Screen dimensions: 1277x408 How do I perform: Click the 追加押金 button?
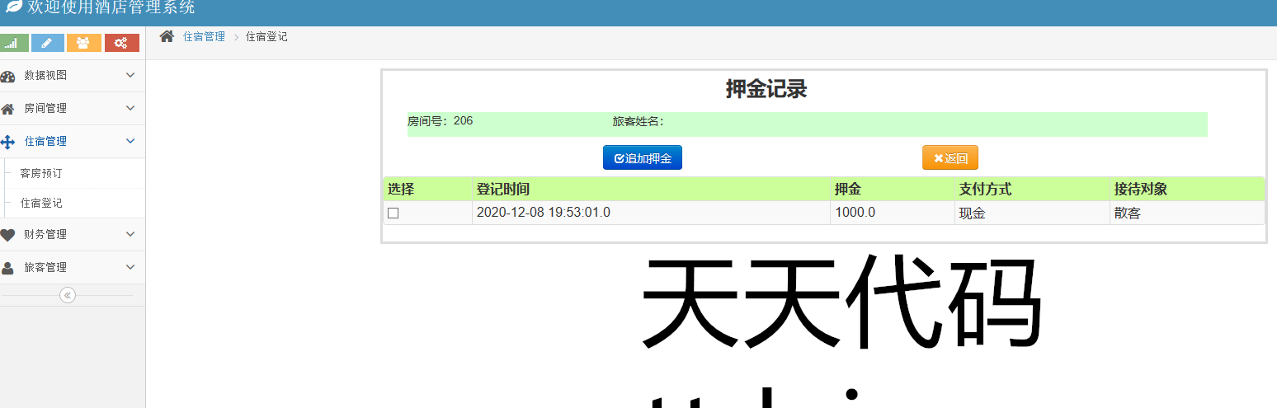coord(643,158)
